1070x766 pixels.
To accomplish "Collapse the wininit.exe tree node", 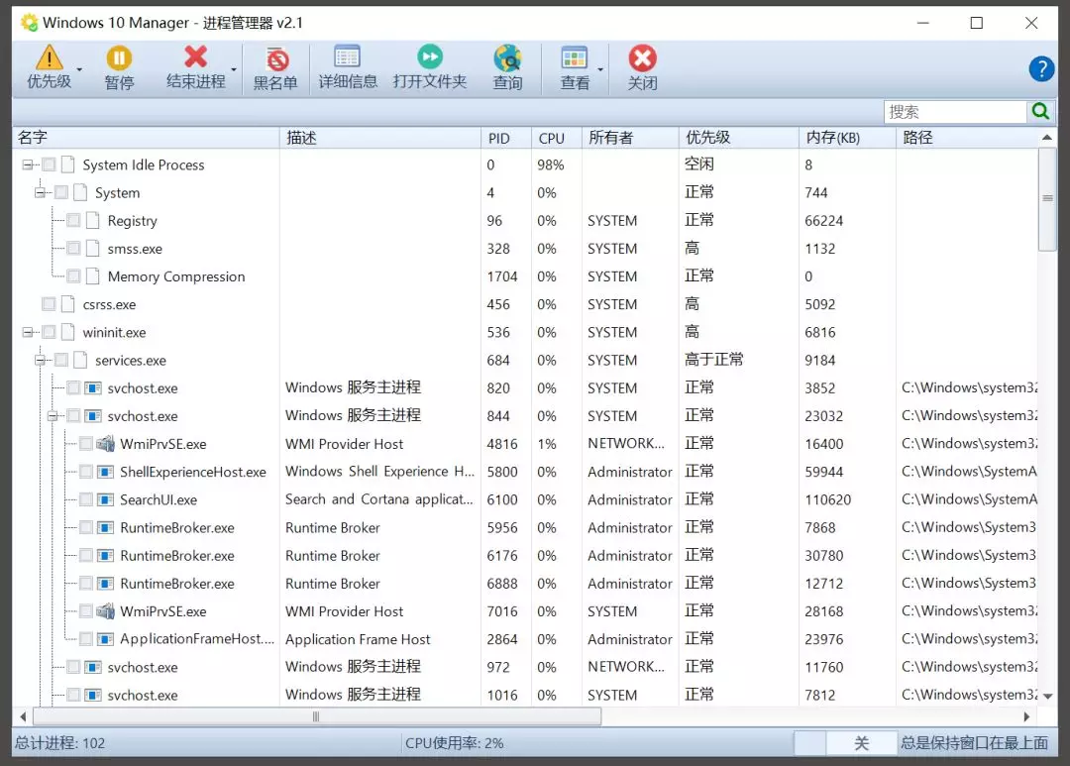I will point(28,332).
